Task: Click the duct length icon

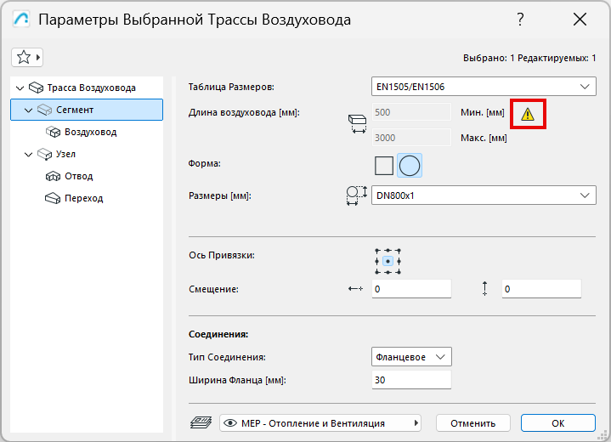Action: click(357, 123)
